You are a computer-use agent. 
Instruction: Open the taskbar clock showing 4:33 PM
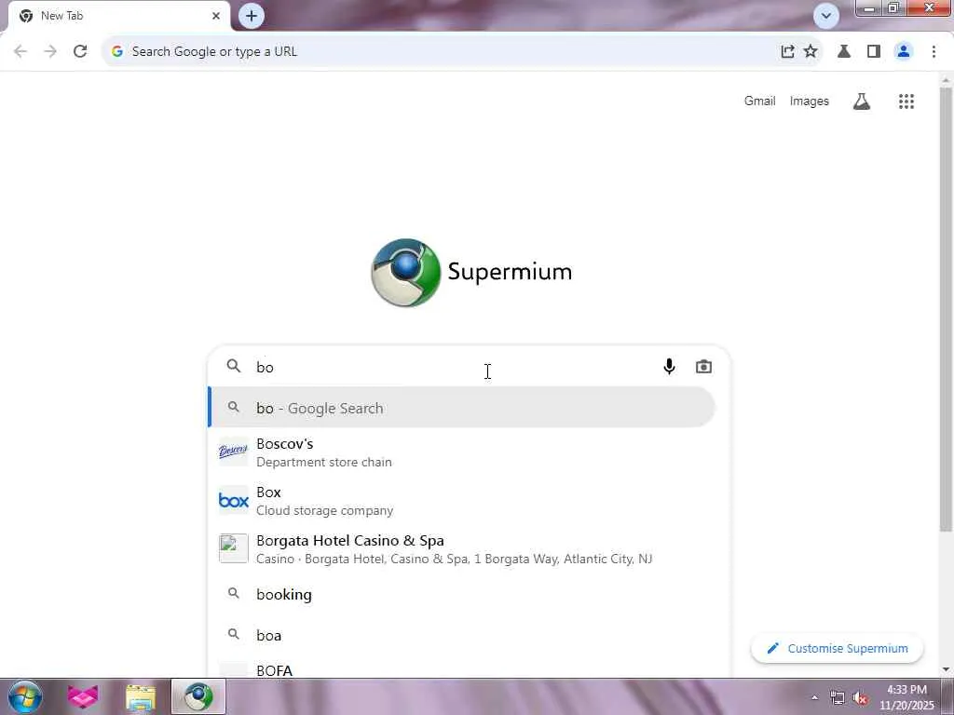[x=906, y=697]
